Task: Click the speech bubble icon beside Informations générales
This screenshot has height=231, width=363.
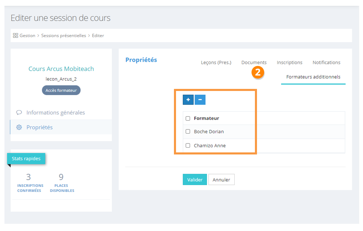Action: click(19, 113)
